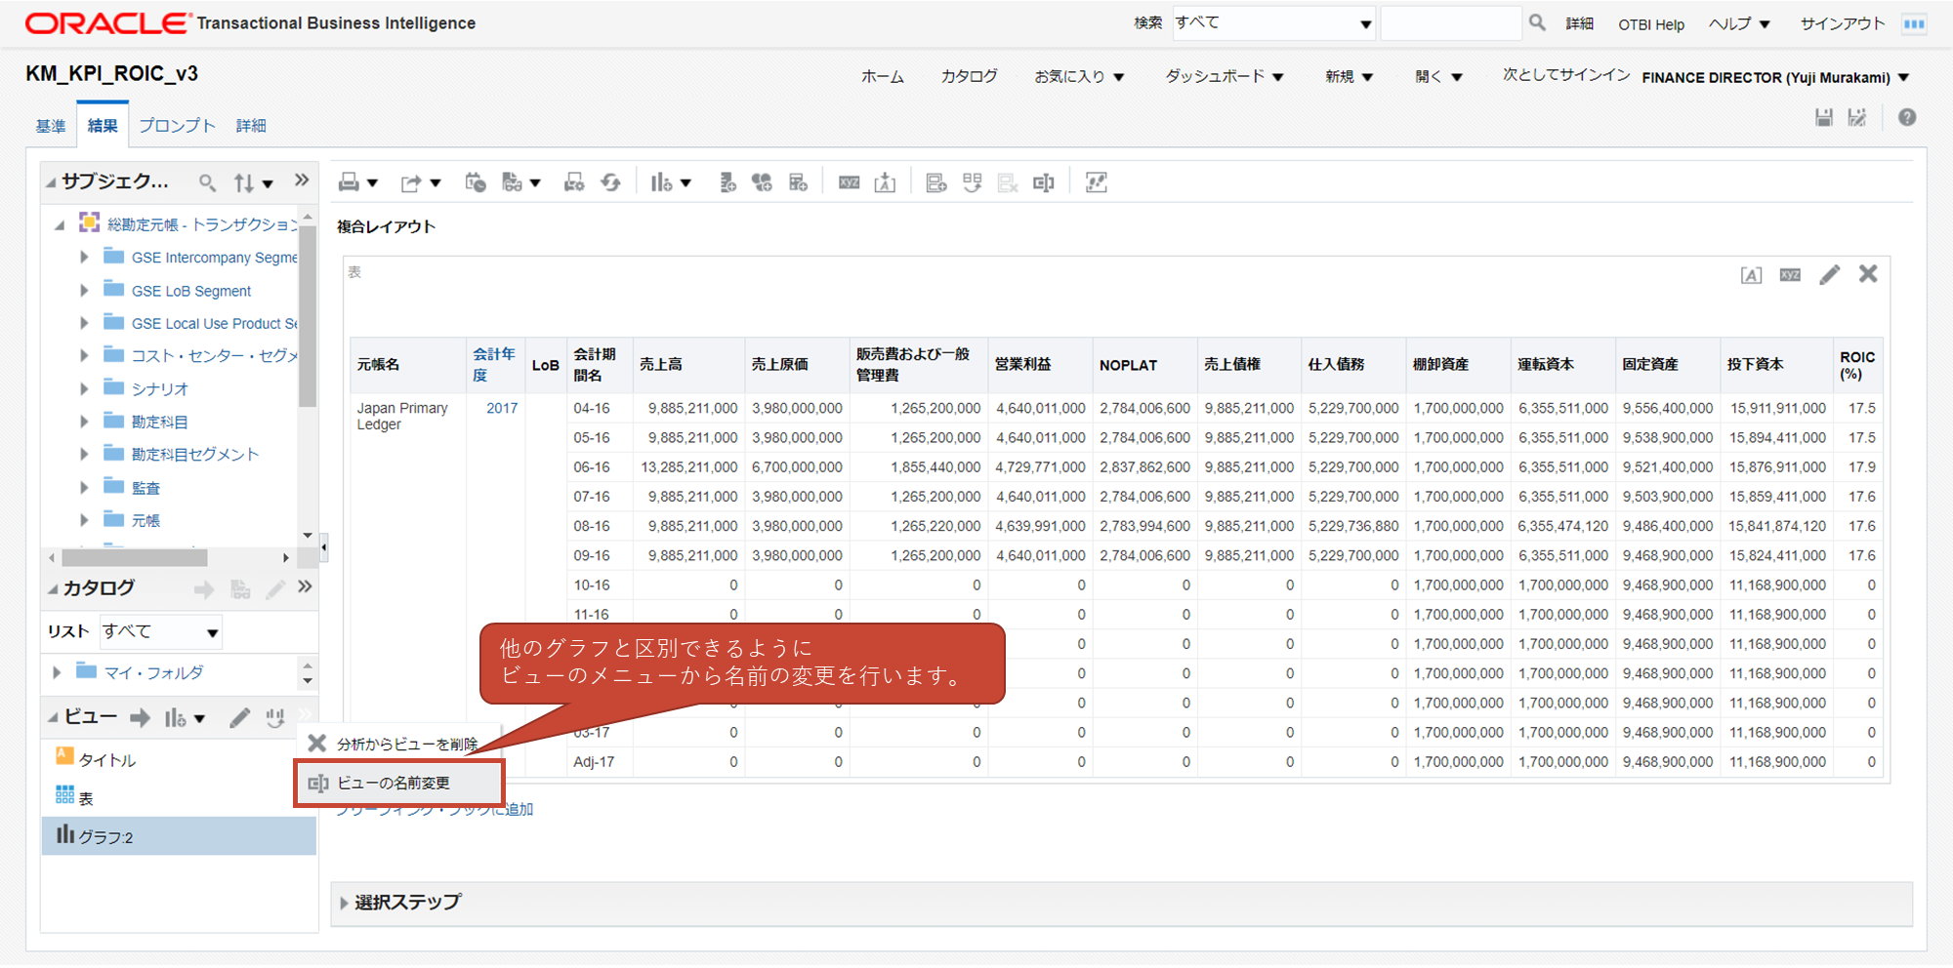Expand the 監査 folder
1953x968 pixels.
coord(84,487)
